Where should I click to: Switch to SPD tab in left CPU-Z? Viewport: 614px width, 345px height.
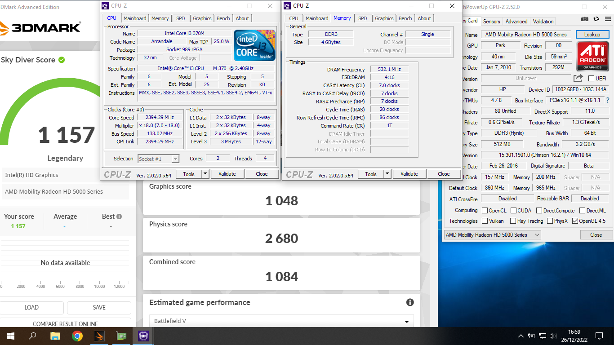coord(180,18)
